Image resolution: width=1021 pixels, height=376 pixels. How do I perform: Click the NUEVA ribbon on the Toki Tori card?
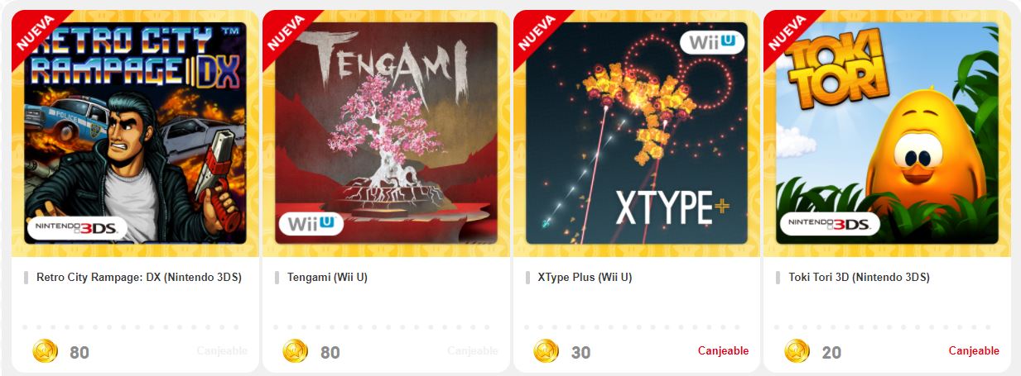pyautogui.click(x=789, y=33)
